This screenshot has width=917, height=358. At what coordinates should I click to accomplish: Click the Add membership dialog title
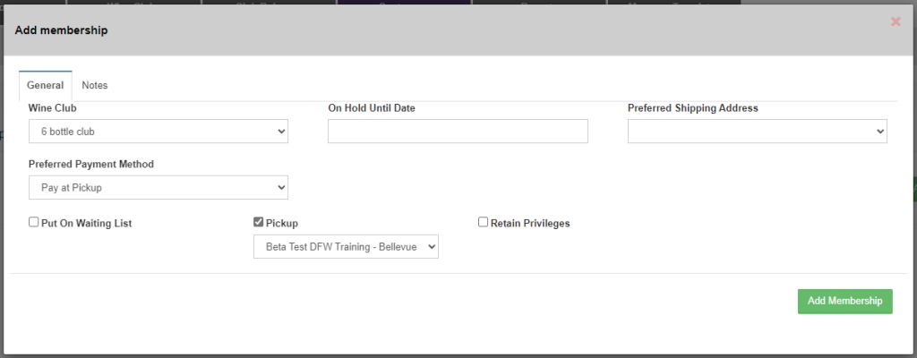[x=61, y=30]
